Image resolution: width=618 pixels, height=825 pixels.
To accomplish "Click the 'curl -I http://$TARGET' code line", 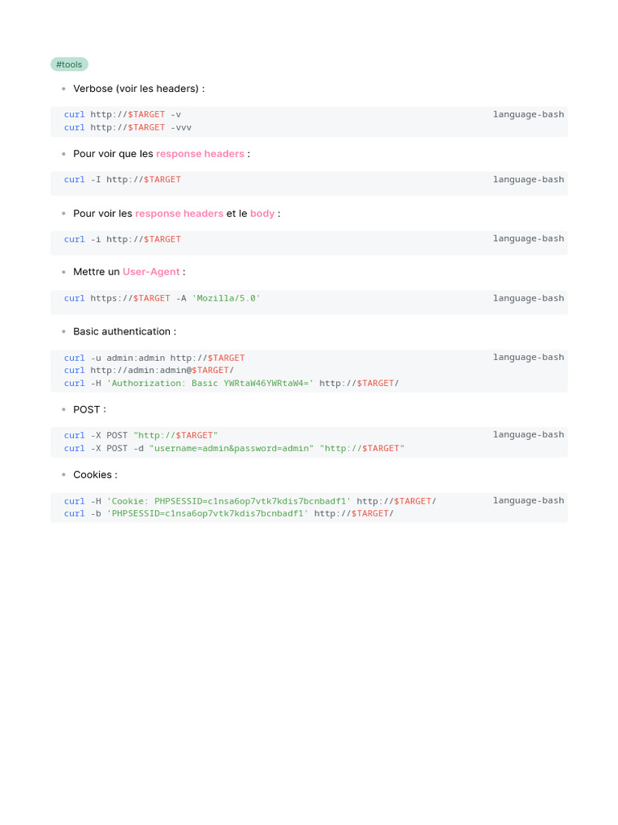I will [122, 180].
